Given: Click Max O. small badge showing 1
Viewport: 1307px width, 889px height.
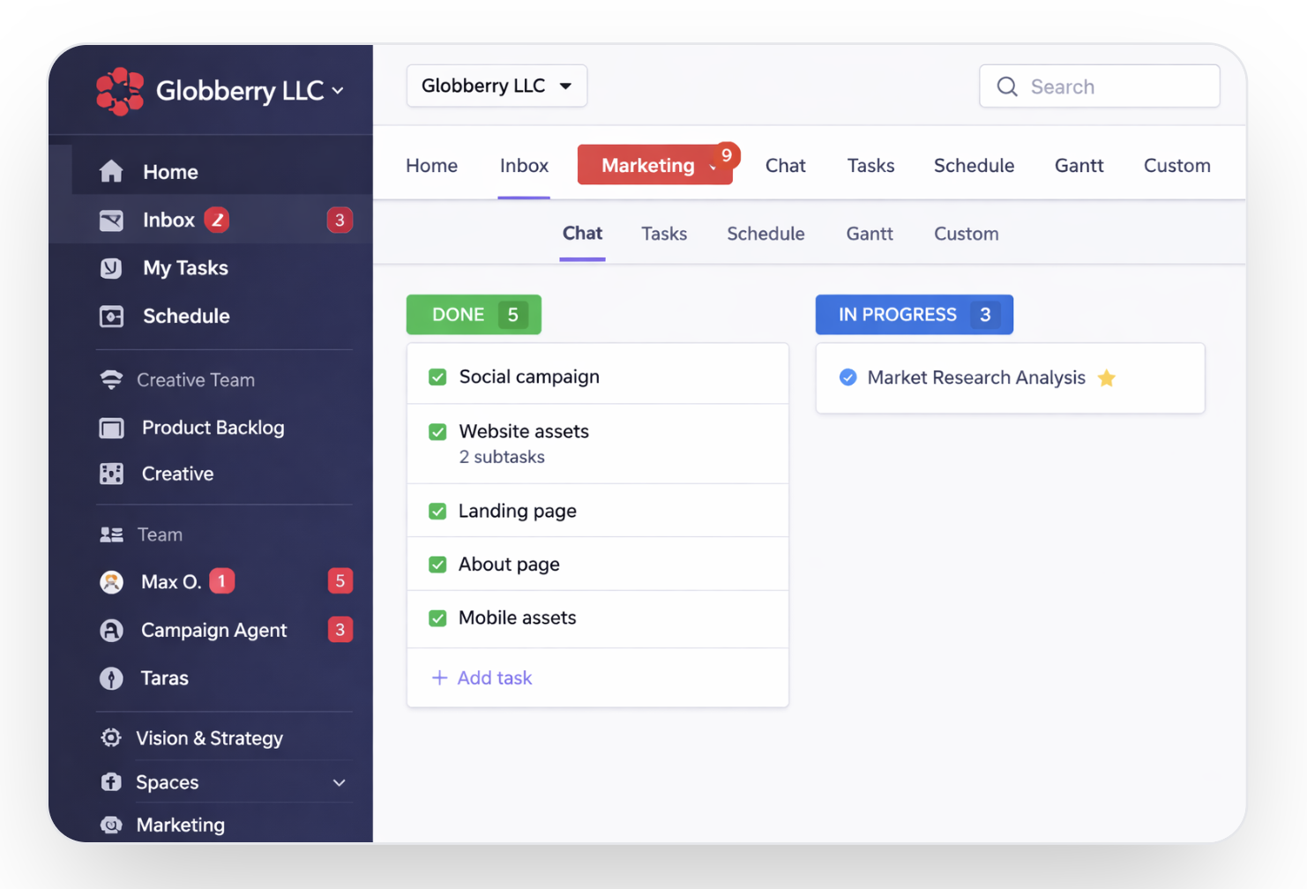Looking at the screenshot, I should [x=221, y=581].
